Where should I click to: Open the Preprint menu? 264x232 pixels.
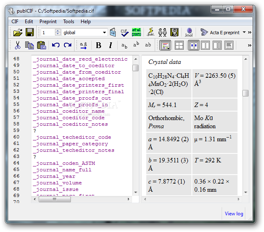tap(48, 22)
